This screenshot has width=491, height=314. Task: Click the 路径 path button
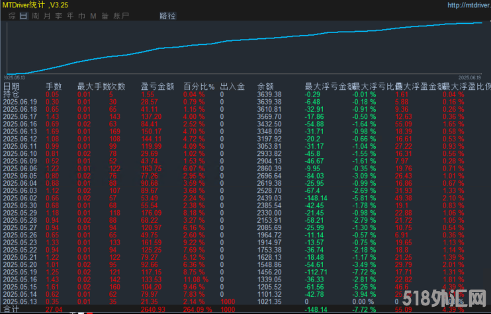pos(168,15)
